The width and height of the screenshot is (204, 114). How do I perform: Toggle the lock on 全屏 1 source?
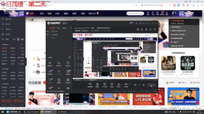[x=50, y=35]
